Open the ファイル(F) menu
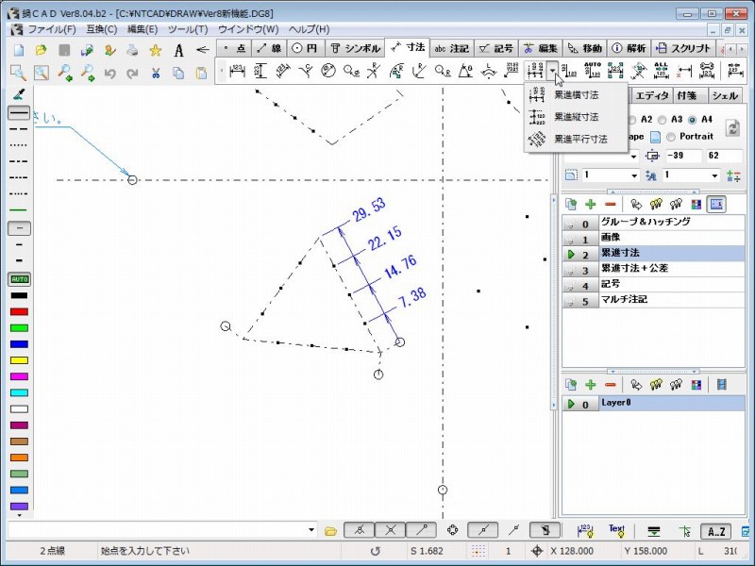The width and height of the screenshot is (755, 566). (x=52, y=29)
